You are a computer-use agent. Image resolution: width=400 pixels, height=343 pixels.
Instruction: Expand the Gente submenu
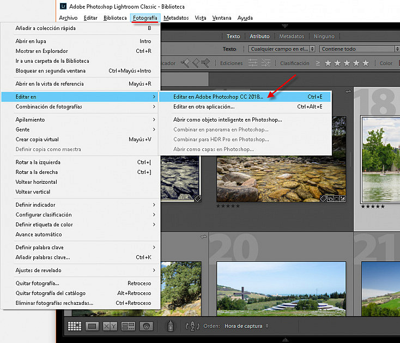pos(81,129)
